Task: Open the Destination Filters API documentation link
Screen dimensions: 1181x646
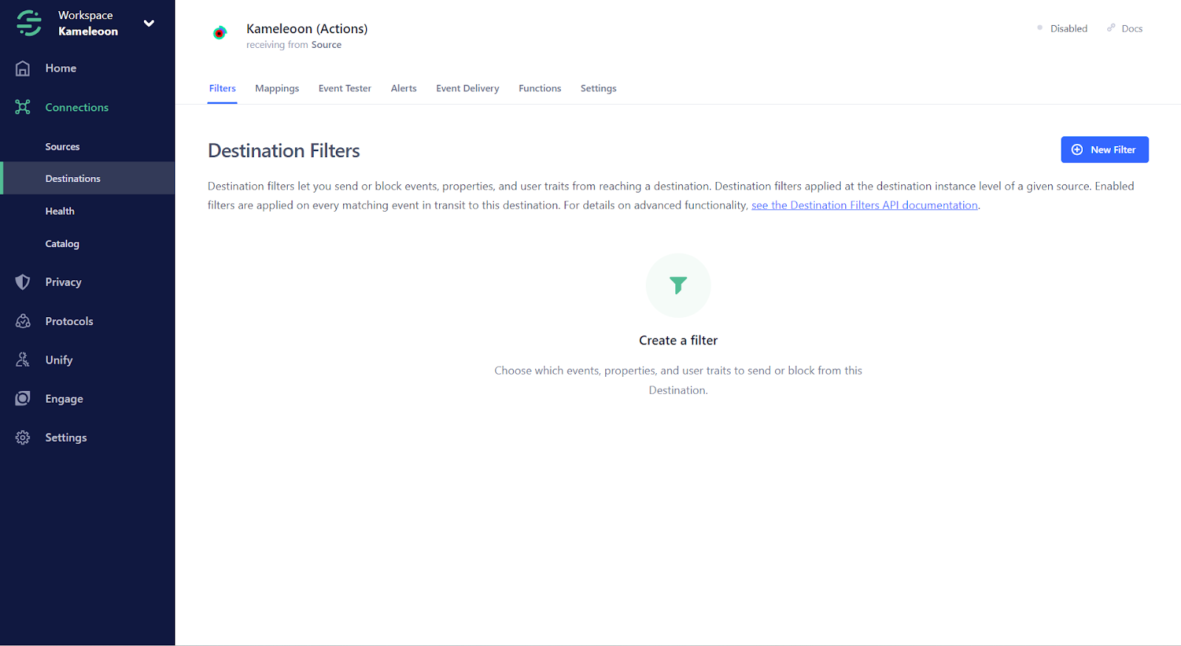Action: pyautogui.click(x=864, y=206)
